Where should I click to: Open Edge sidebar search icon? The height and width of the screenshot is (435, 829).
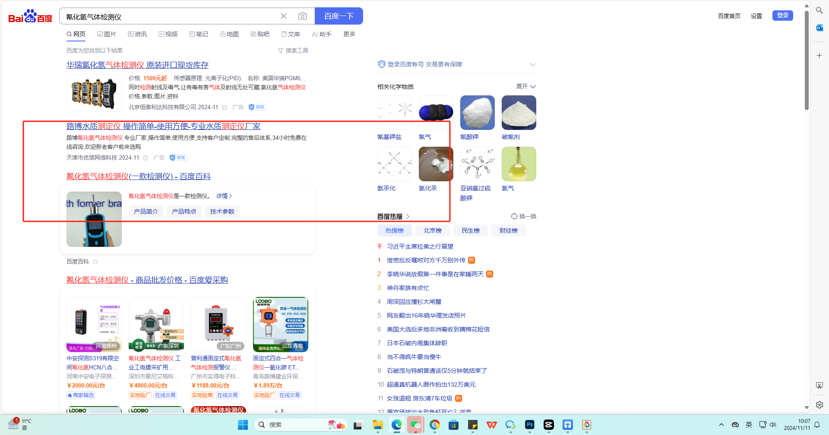(x=819, y=10)
